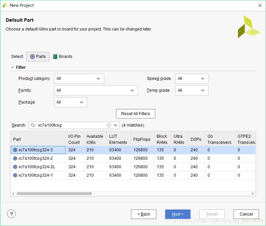This screenshot has height=226, width=266.
Task: Click chip icon of xc7a100tcsg324-2L
Action: [x=15, y=167]
